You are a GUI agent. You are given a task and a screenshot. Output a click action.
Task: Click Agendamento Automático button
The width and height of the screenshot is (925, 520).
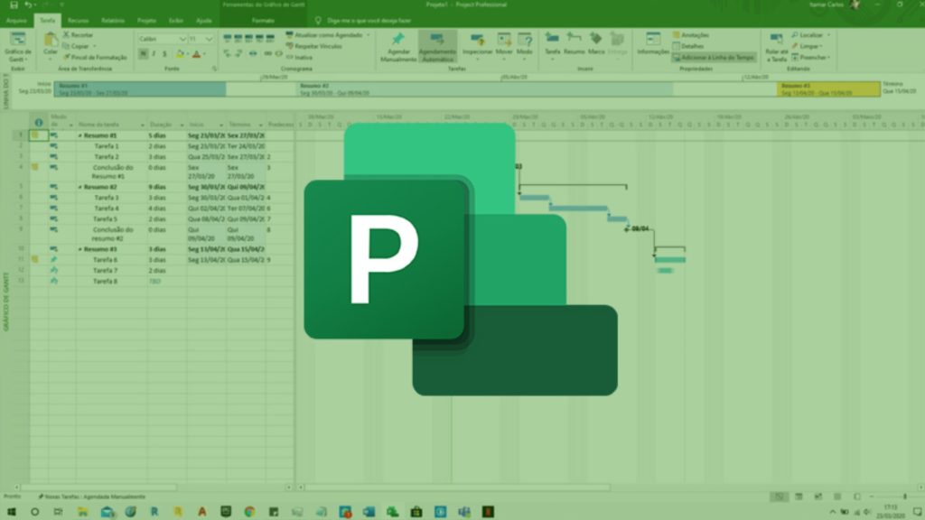[437, 47]
